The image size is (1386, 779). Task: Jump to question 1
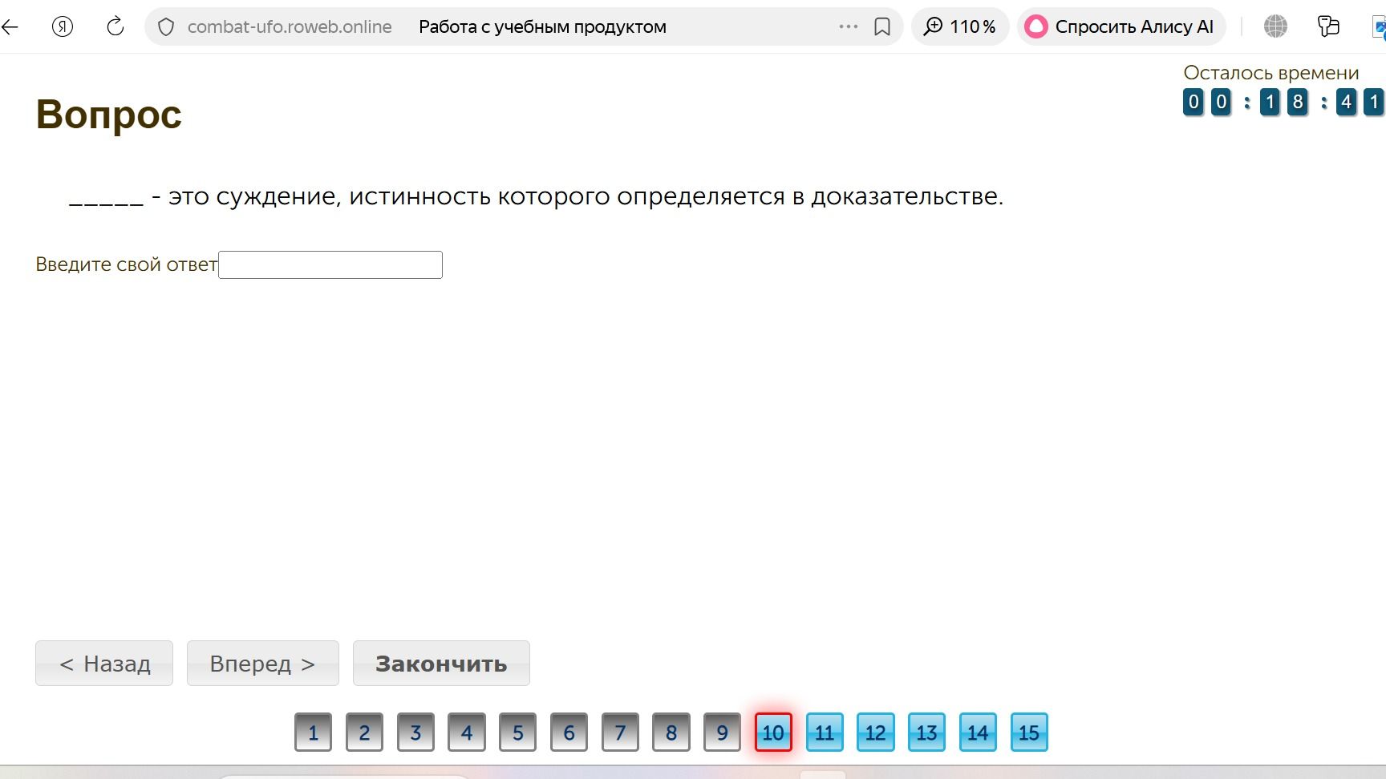pyautogui.click(x=313, y=732)
